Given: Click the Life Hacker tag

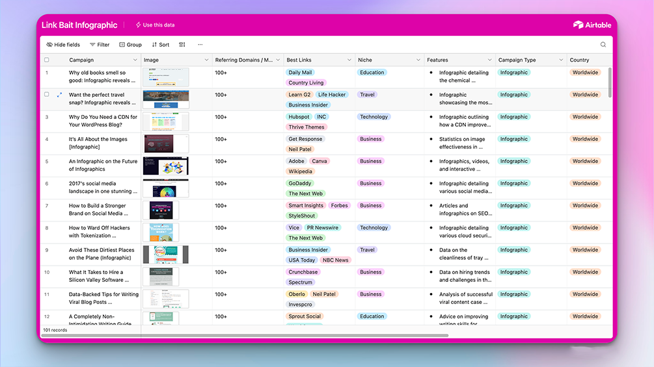Looking at the screenshot, I should [x=332, y=94].
